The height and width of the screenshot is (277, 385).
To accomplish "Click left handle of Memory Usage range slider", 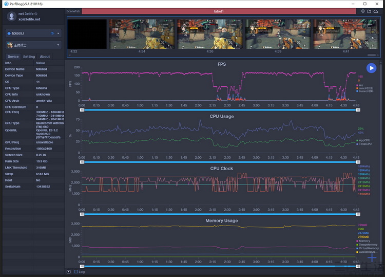I will point(82,266).
